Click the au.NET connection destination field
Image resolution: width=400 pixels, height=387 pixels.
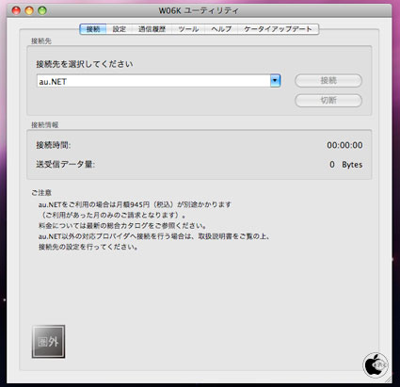tap(153, 81)
